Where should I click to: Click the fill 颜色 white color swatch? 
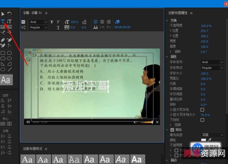pyautogui.click(x=203, y=140)
